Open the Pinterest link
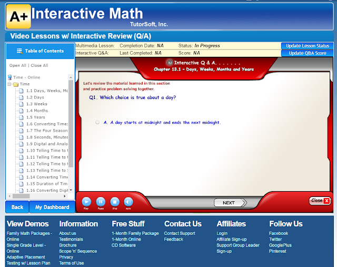The height and width of the screenshot is (267, 337). point(277,251)
